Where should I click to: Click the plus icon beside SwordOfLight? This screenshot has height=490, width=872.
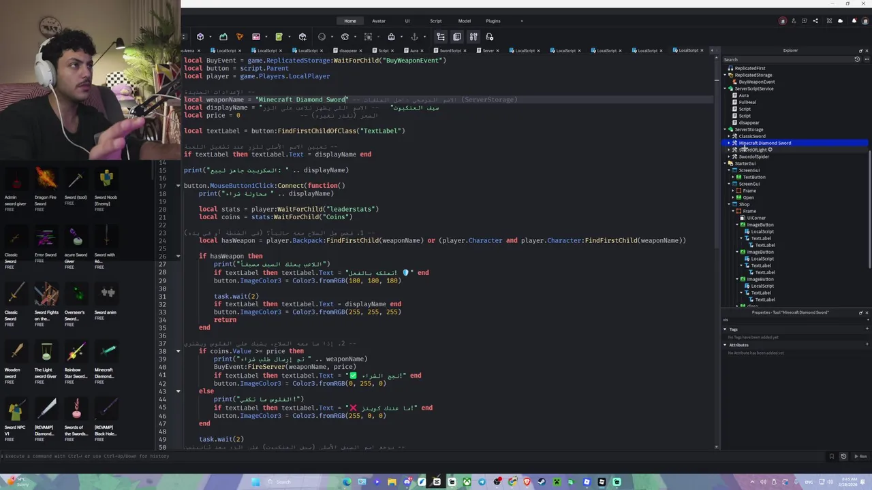770,150
